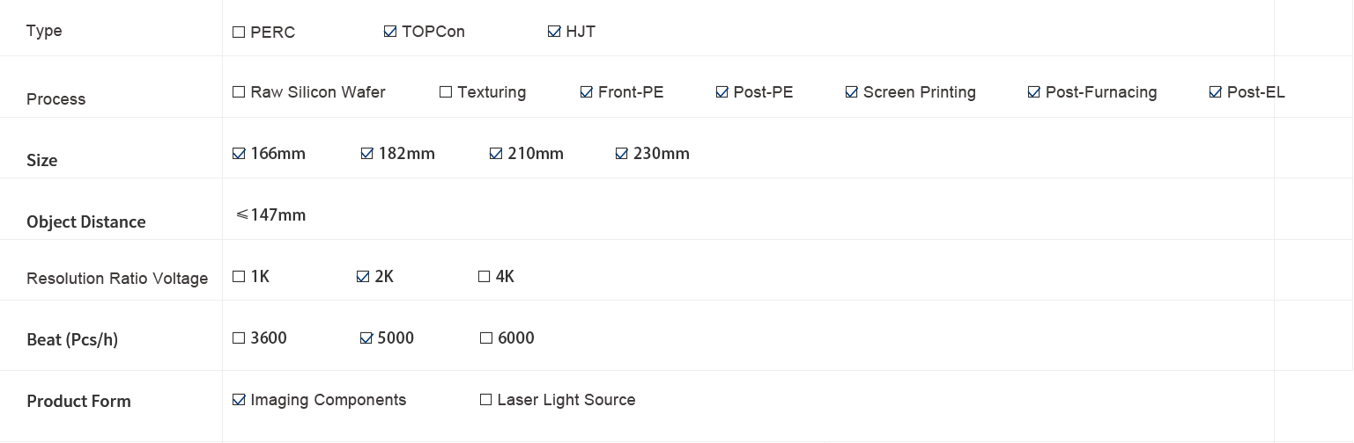Image resolution: width=1354 pixels, height=443 pixels.
Task: Enable the Raw Silicon Wafer option
Action: [x=239, y=92]
